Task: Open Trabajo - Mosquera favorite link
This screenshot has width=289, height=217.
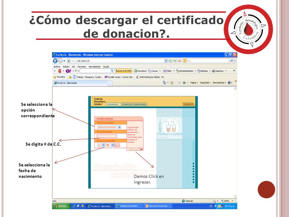Action: click(88, 77)
